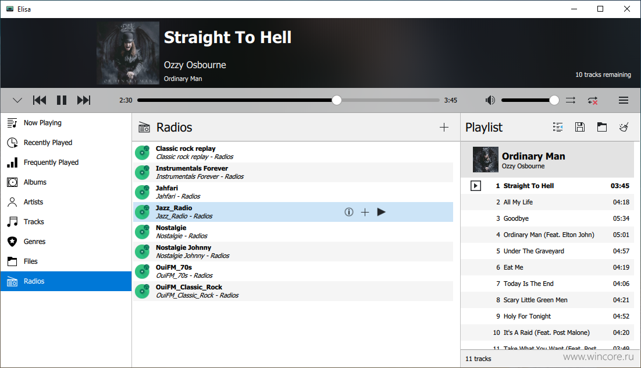
Task: Select the Goodbye track
Action: (x=547, y=218)
